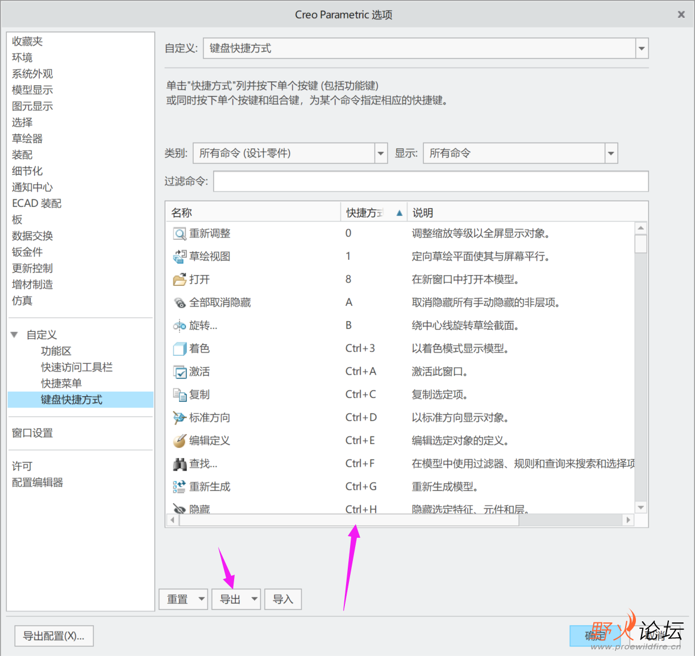Open the 导出 button dropdown arrow
Image resolution: width=695 pixels, height=656 pixels.
point(255,599)
